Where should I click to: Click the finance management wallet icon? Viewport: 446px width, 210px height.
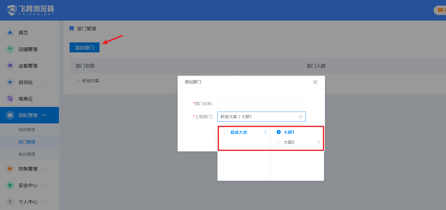(10, 169)
